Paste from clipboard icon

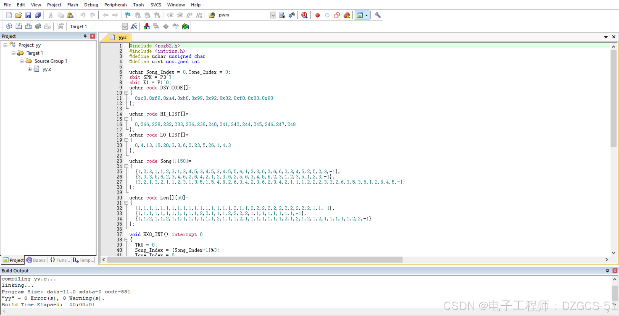[70, 15]
